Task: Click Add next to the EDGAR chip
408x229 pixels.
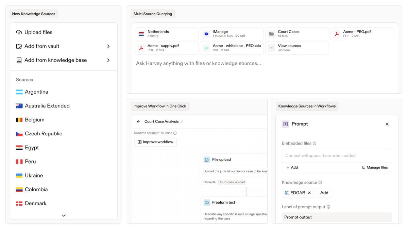Action: point(324,193)
